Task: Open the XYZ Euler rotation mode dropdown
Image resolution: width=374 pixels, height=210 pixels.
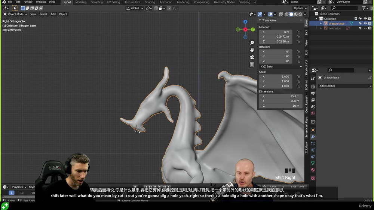Action: point(281,67)
